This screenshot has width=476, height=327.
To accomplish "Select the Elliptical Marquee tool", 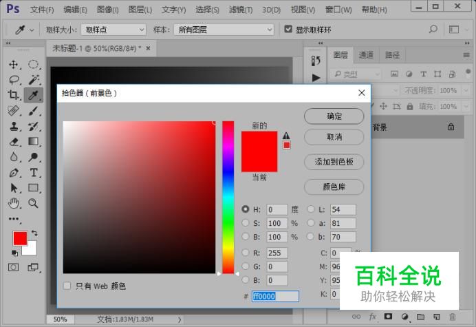I will pyautogui.click(x=34, y=65).
